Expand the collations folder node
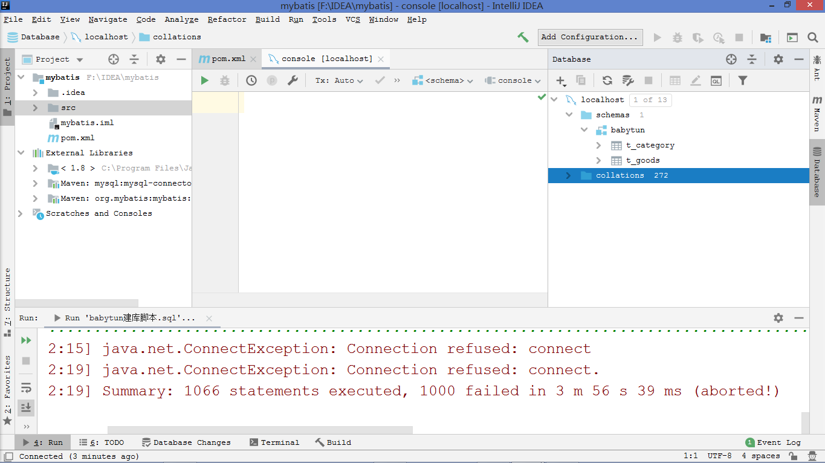The width and height of the screenshot is (825, 463). click(x=568, y=175)
